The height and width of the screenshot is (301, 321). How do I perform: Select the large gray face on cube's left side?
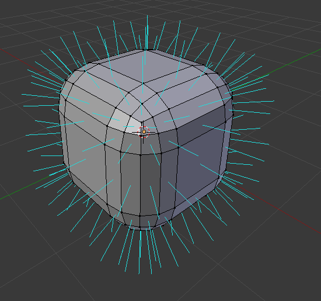click(x=86, y=160)
